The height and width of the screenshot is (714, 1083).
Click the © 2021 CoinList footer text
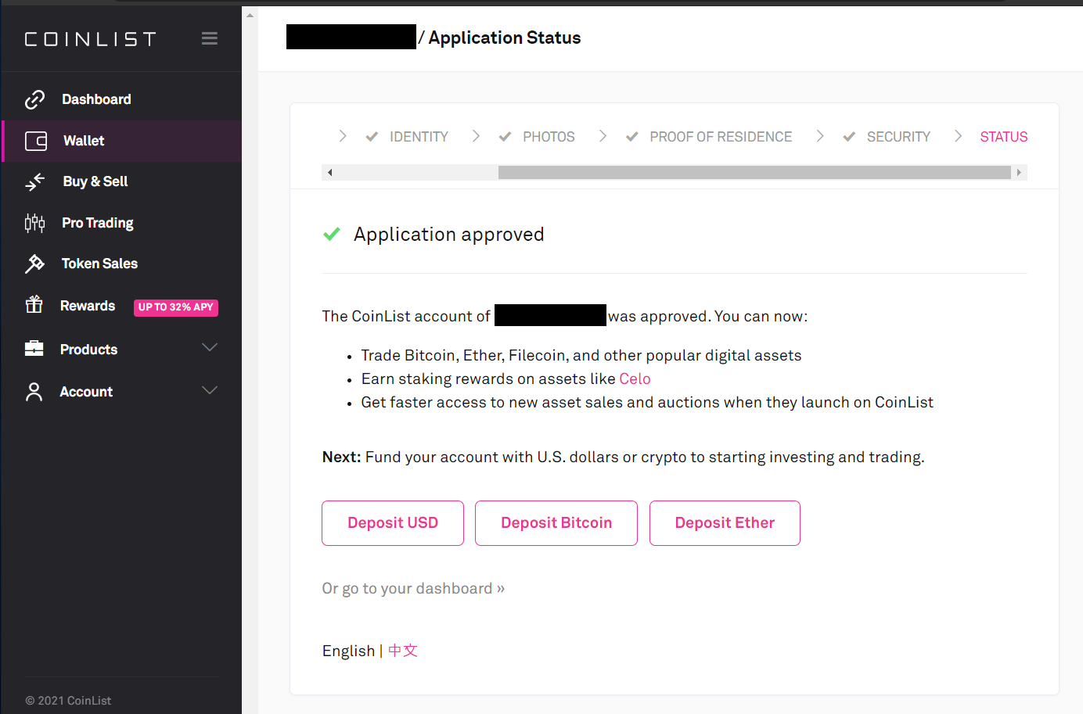[68, 701]
